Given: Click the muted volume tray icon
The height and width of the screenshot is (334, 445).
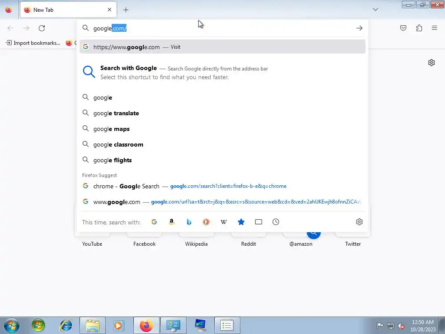Looking at the screenshot, I should 401,326.
